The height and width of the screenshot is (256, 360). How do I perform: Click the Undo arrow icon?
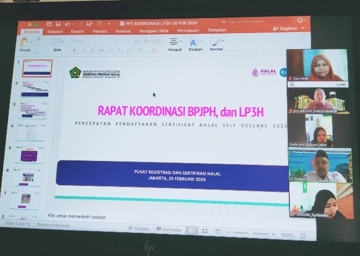click(67, 24)
